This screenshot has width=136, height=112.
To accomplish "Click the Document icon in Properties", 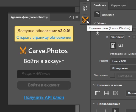I will click(x=97, y=14).
